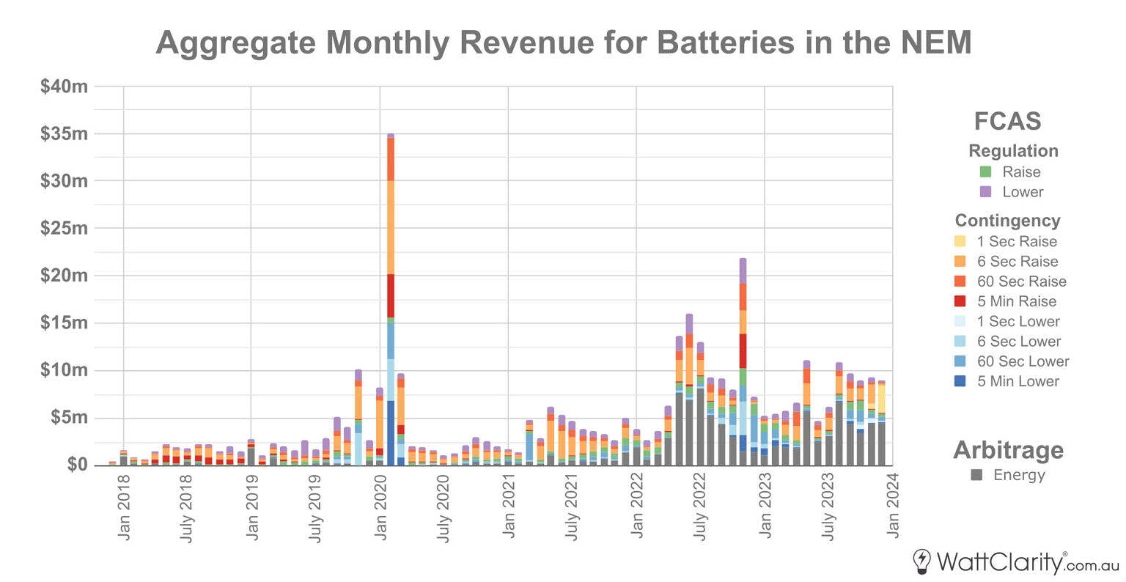Screen dimensions: 1126x582
Task: Select the 6 Sec Raise legend marker
Action: tap(960, 260)
